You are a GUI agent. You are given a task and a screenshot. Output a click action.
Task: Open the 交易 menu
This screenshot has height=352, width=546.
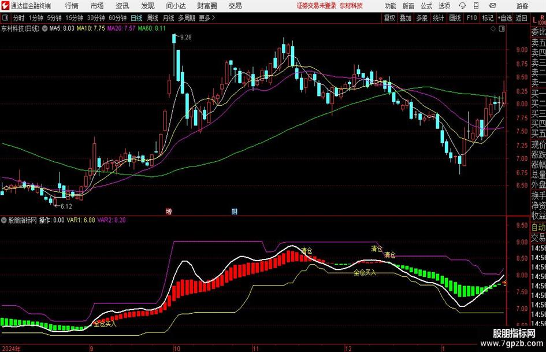pos(235,6)
